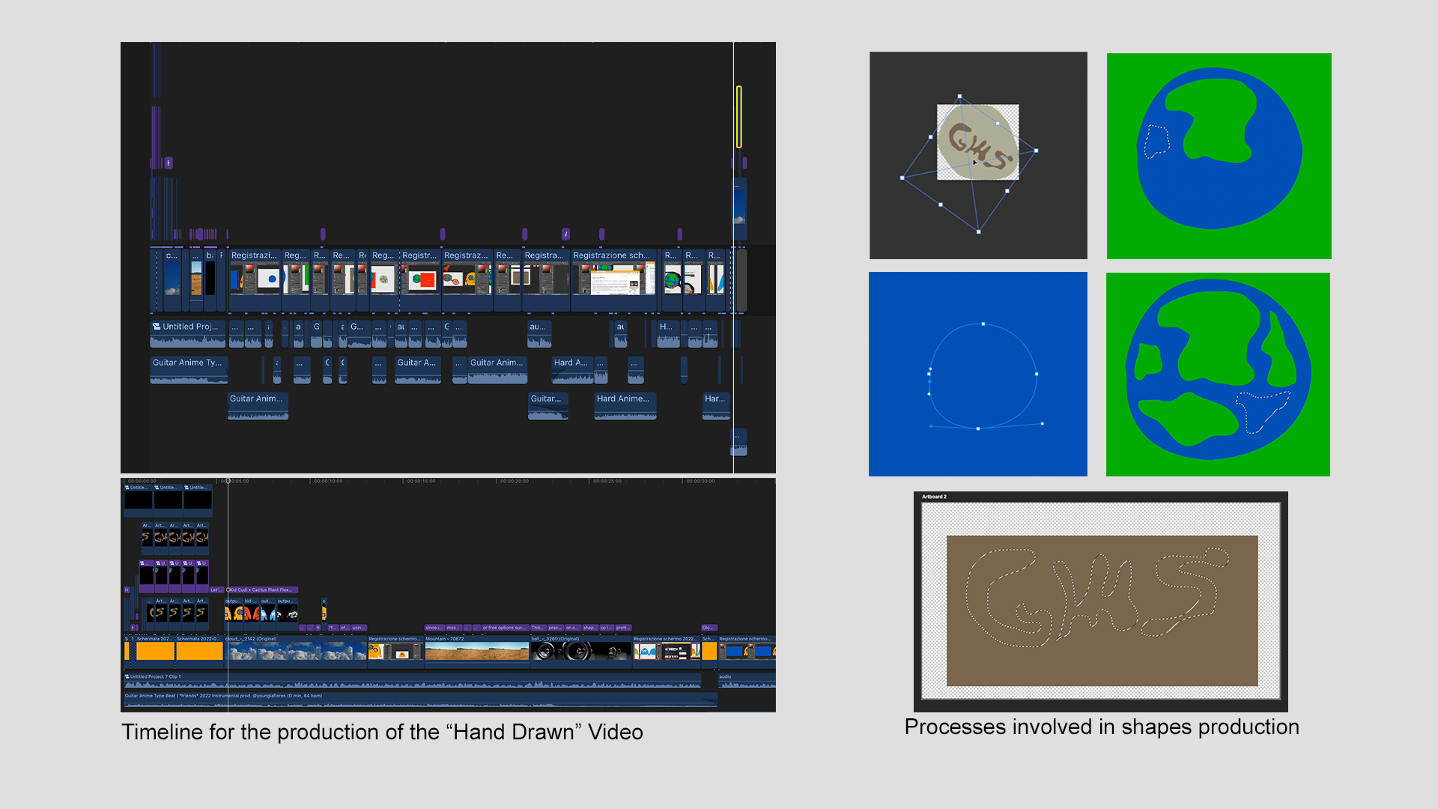Screen dimensions: 1438x809
Task: Select the 'Registrazione sch...' clip in upper timeline
Action: [613, 280]
